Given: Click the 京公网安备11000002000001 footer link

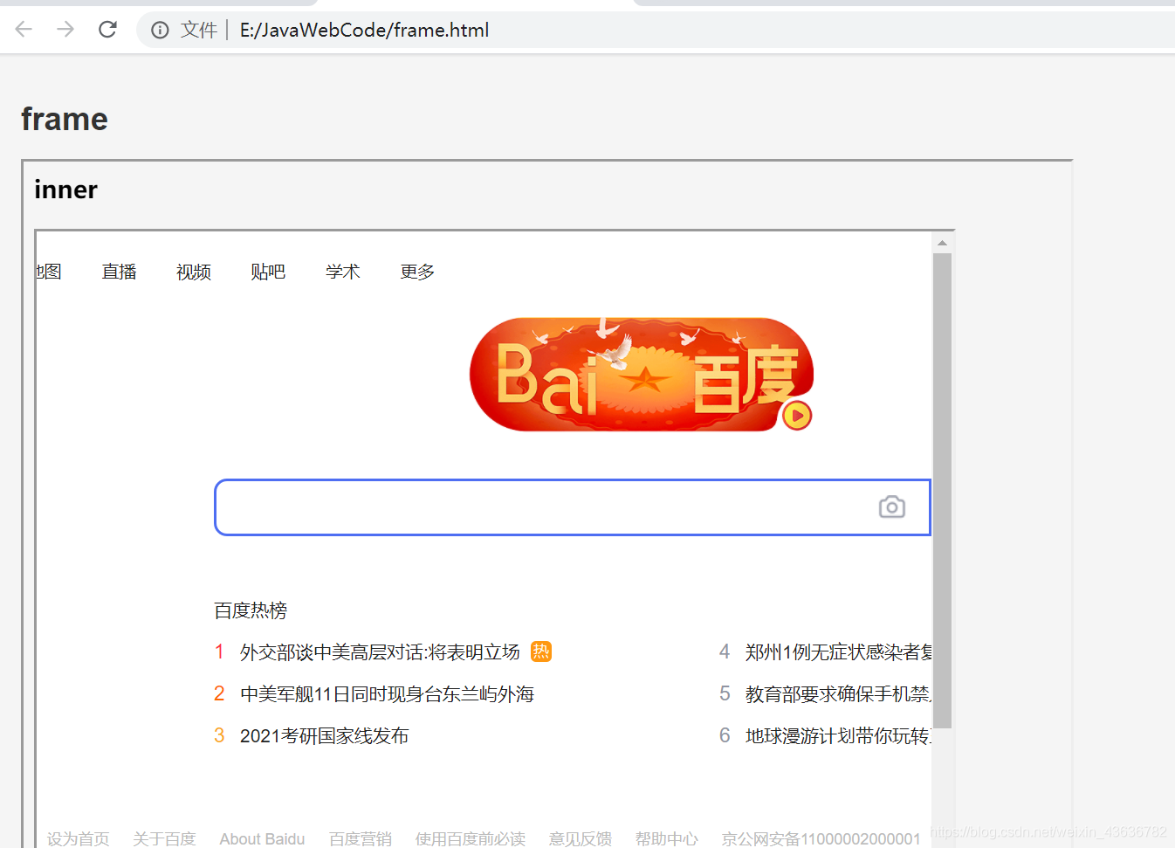Looking at the screenshot, I should pyautogui.click(x=821, y=838).
